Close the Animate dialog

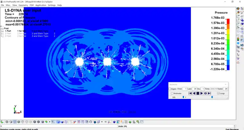226,84
